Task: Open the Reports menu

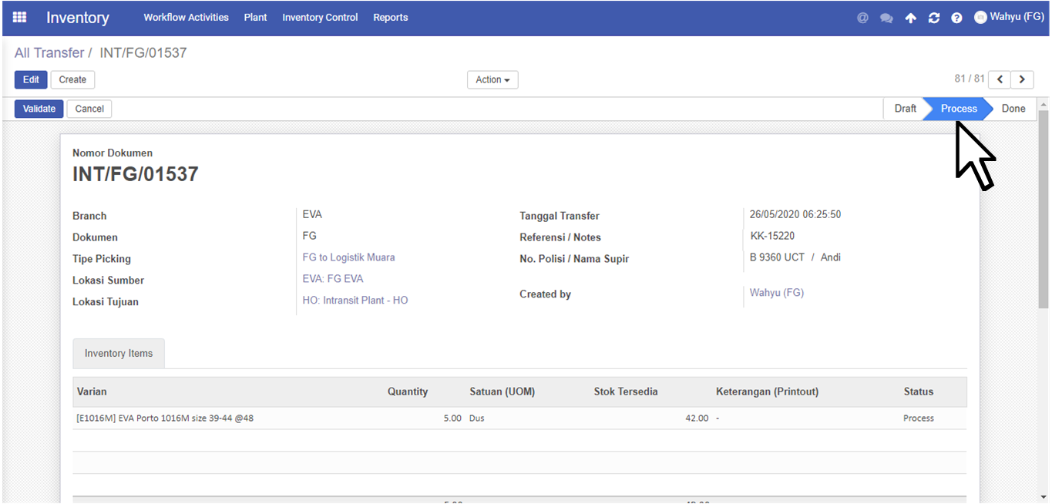Action: (391, 17)
